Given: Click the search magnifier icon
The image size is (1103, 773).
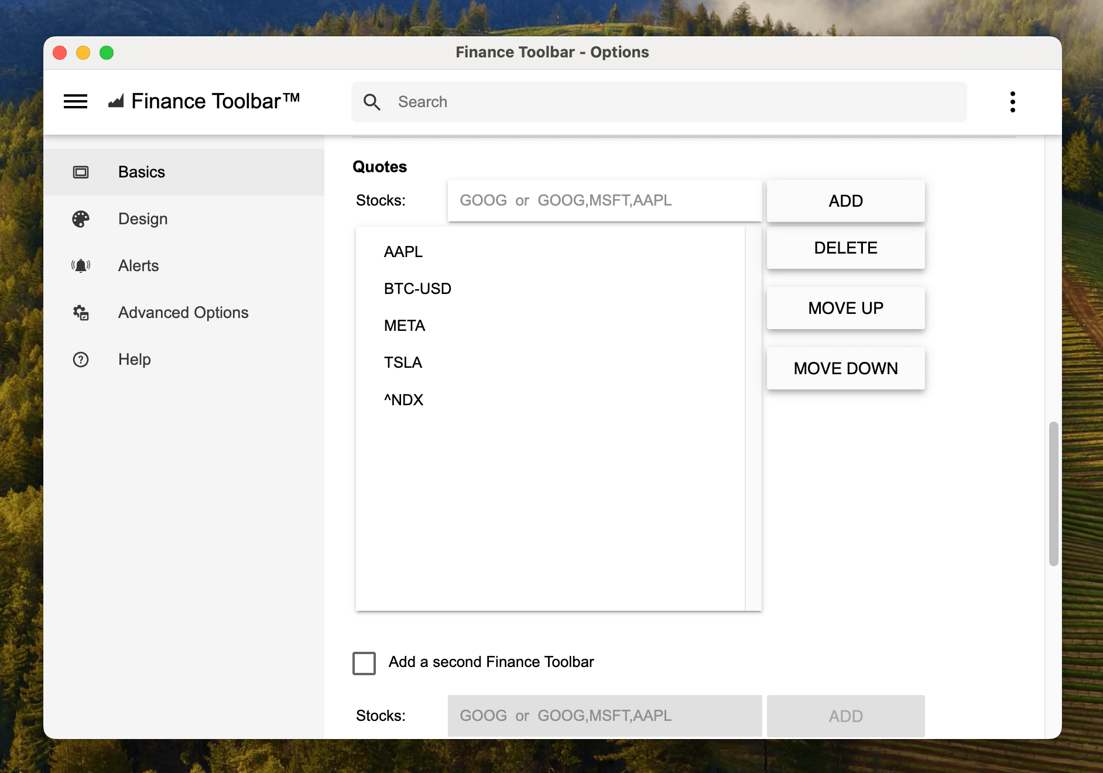Looking at the screenshot, I should point(372,102).
